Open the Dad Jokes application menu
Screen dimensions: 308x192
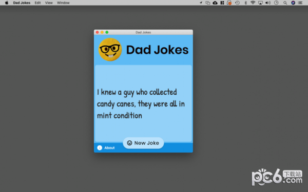coord(22,3)
